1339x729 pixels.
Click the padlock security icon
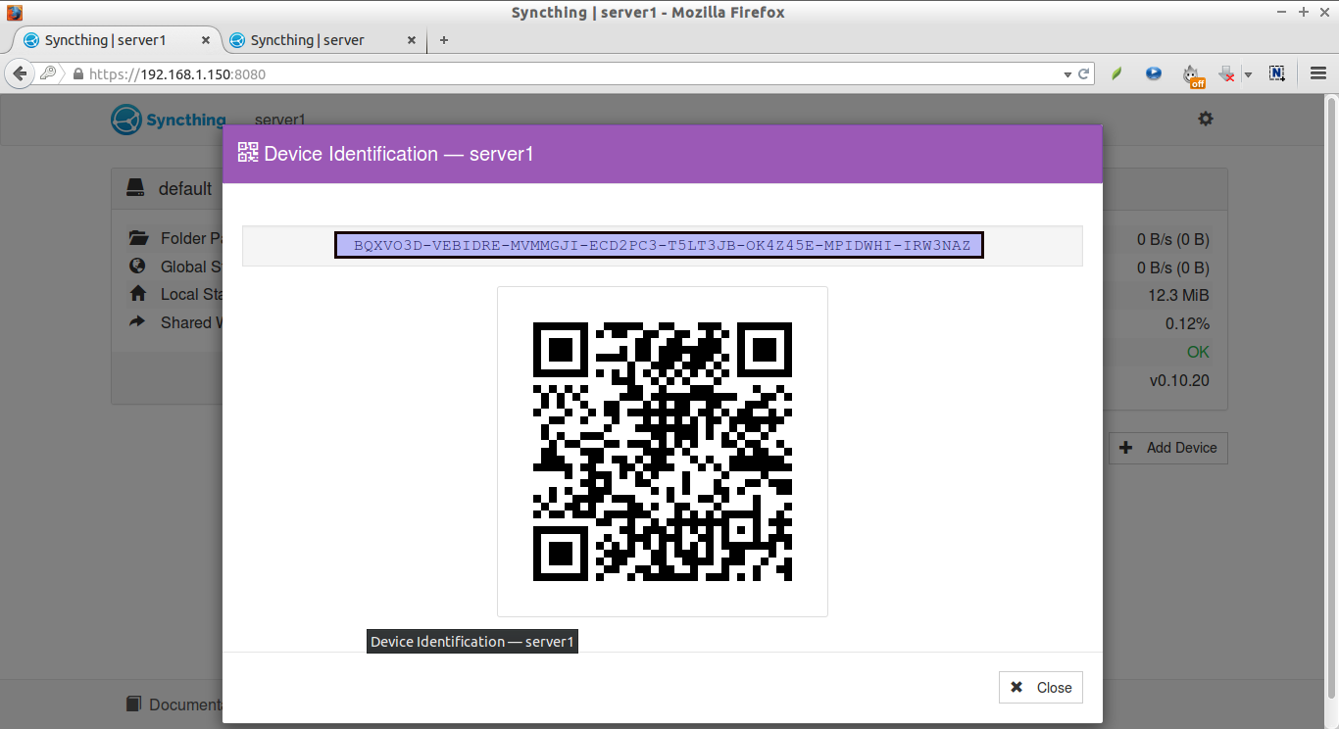click(77, 74)
